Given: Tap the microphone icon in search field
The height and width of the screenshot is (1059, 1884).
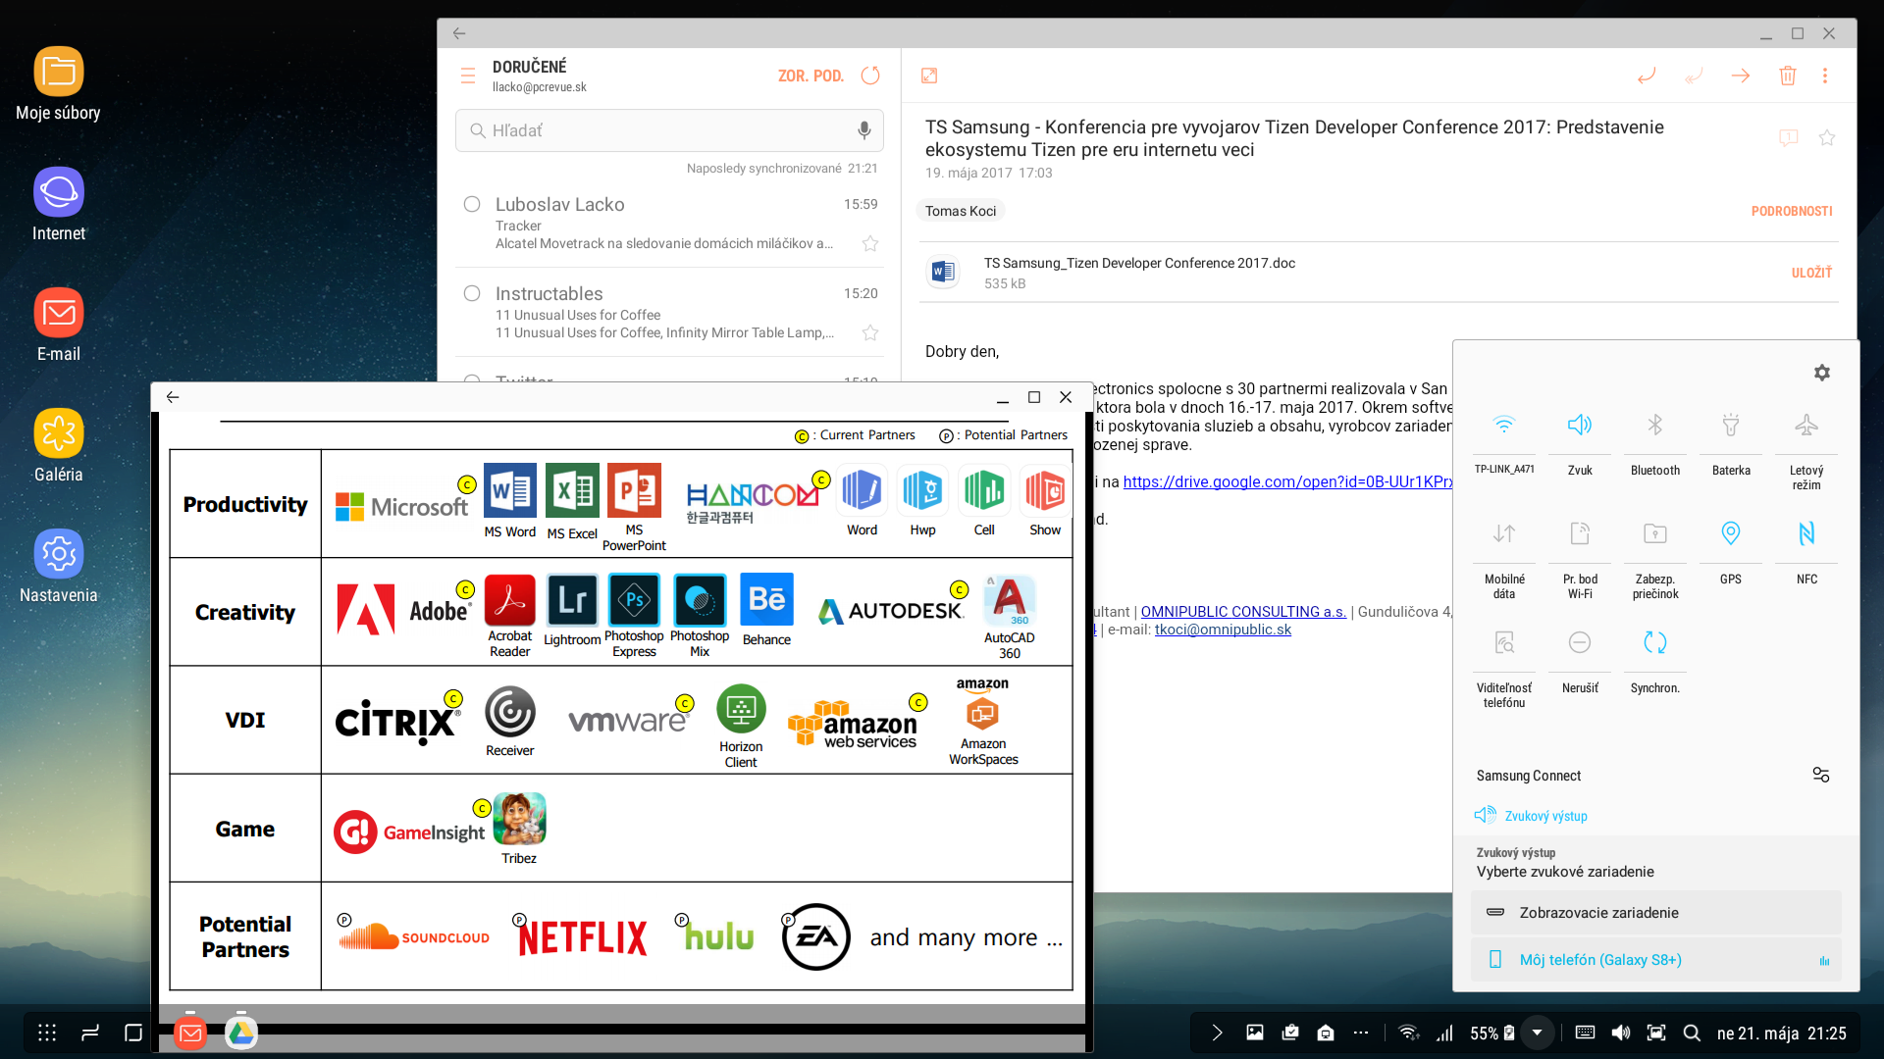Looking at the screenshot, I should pyautogui.click(x=863, y=130).
